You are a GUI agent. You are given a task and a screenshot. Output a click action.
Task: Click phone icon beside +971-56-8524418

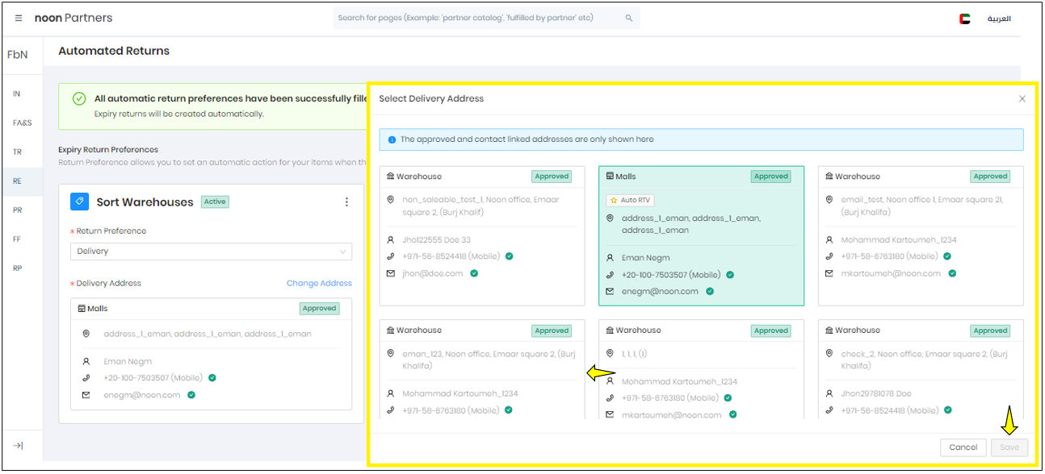point(390,256)
